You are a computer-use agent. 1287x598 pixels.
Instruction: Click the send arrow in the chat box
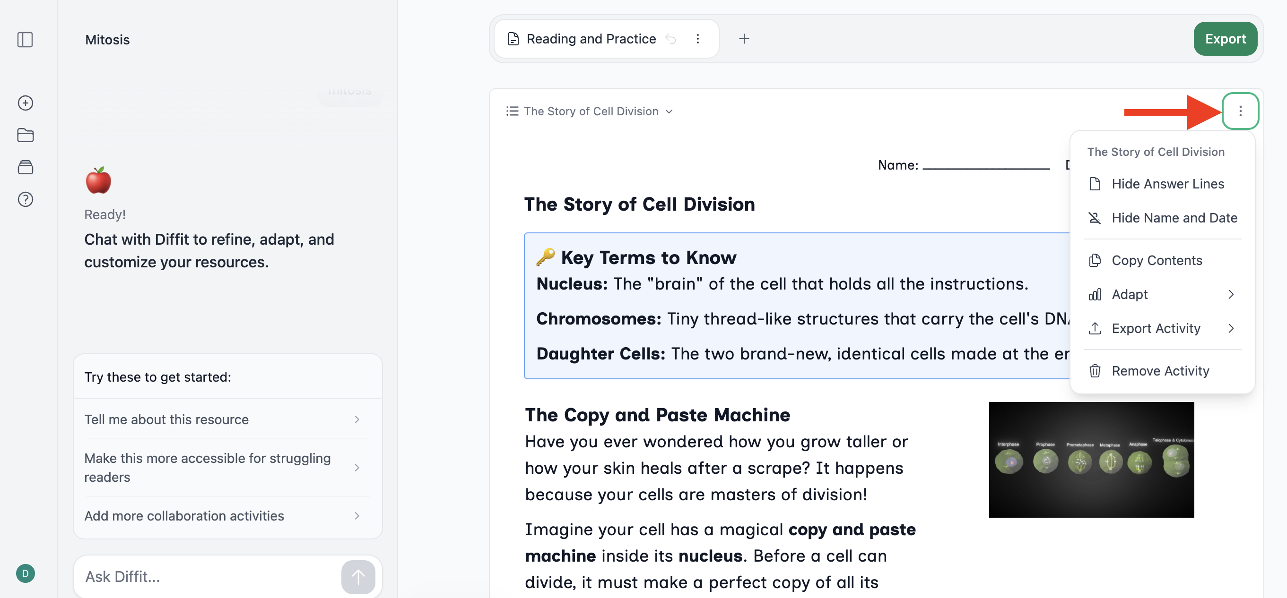[x=358, y=577]
